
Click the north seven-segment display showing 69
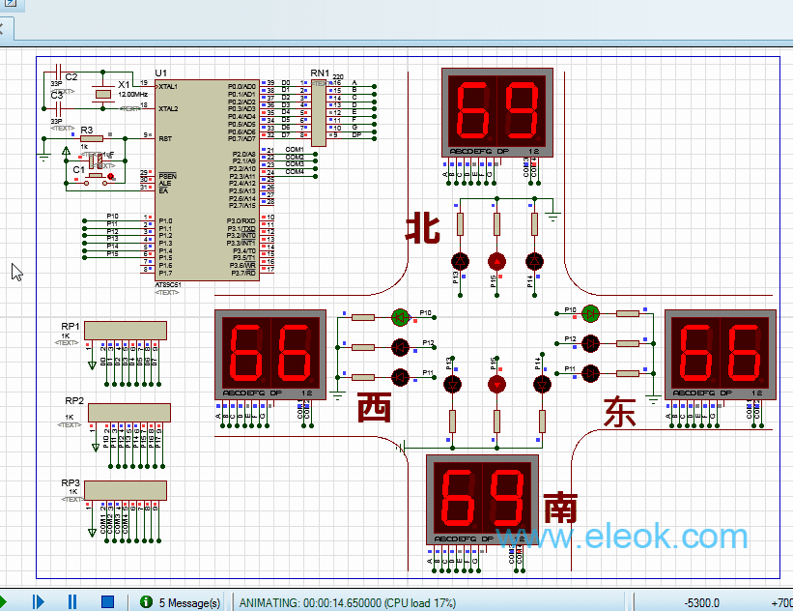tap(497, 112)
